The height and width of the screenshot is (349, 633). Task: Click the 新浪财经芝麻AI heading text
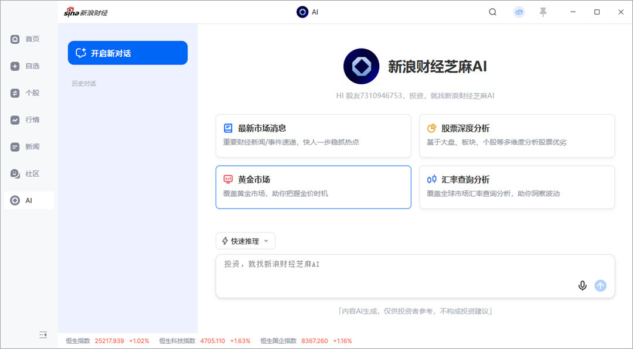click(437, 67)
